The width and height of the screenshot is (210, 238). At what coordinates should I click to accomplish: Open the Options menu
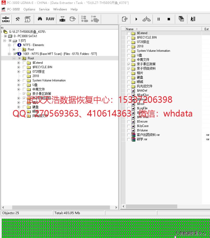(x=29, y=9)
